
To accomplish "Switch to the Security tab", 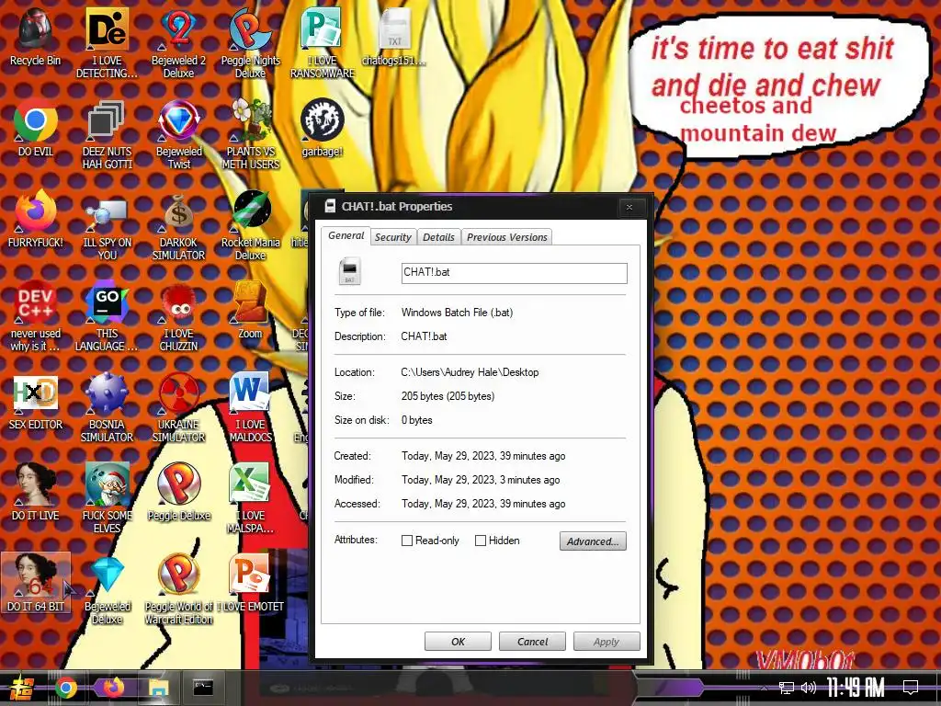I will (393, 237).
